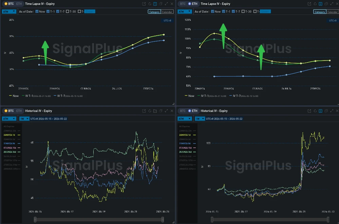The width and height of the screenshot is (339, 224).
Task: Open external link icon on ETH Time Lapse panel
Action: pos(309,4)
